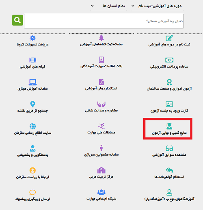Click the orange user circle icon for contacting the head
This screenshot has height=210, width=203.
pos(32,170)
